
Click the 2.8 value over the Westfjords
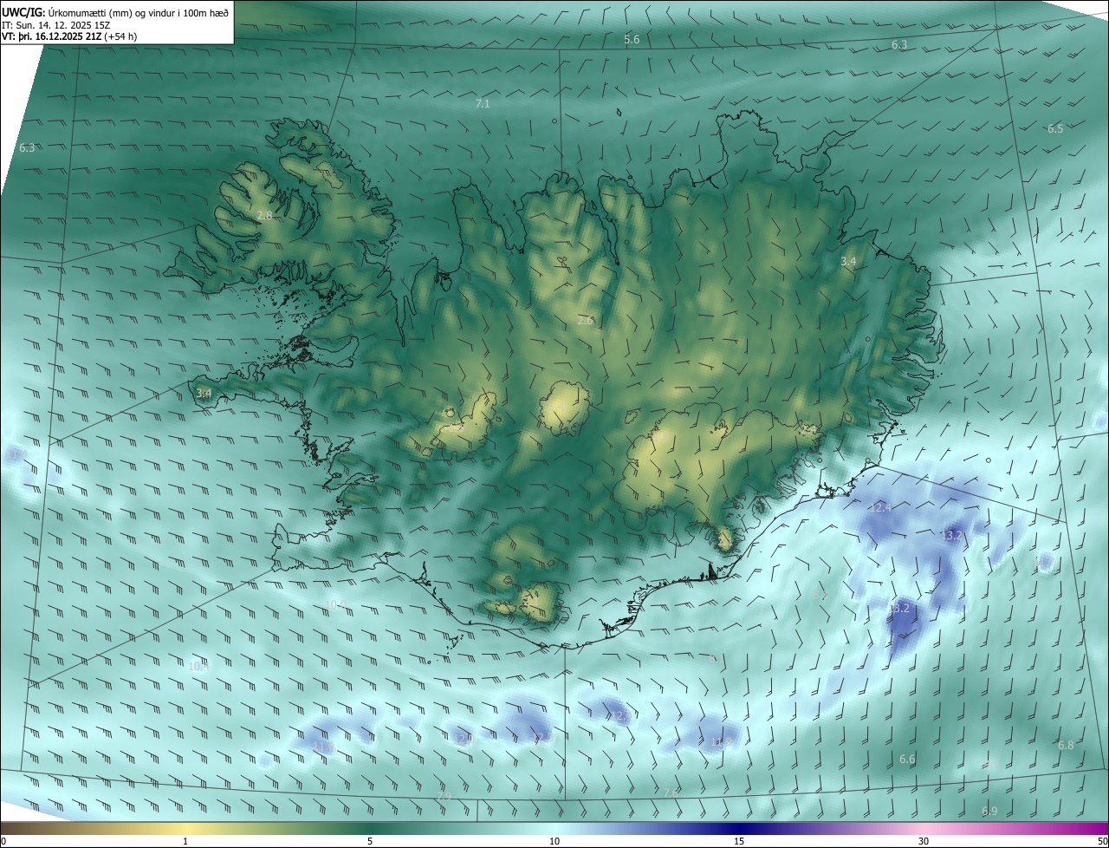(264, 215)
